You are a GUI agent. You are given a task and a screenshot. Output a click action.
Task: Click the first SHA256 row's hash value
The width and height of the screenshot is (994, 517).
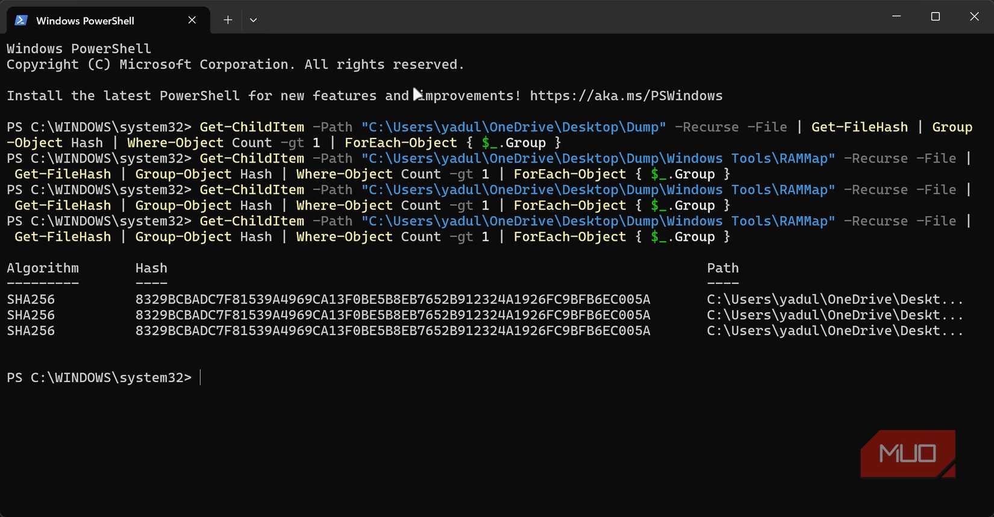393,299
